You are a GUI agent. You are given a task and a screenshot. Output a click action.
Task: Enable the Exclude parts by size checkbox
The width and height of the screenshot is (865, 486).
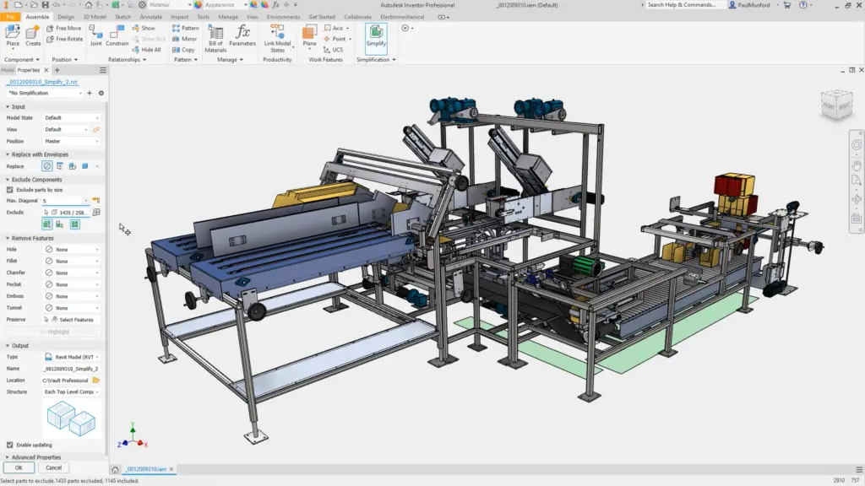[x=8, y=190]
